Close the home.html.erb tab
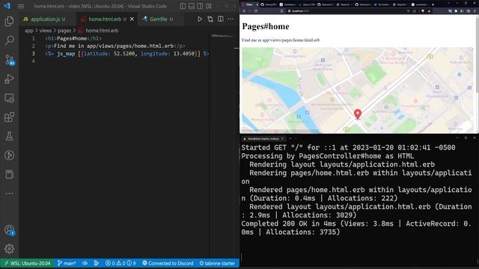The height and width of the screenshot is (269, 479). click(x=132, y=19)
